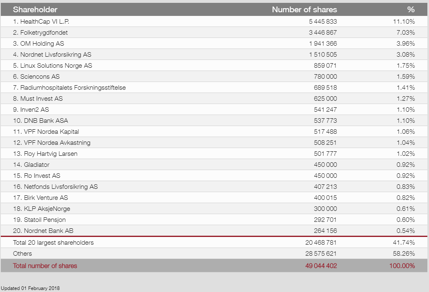Select the 20 468 781 total value
The image size is (429, 292).
[x=321, y=243]
